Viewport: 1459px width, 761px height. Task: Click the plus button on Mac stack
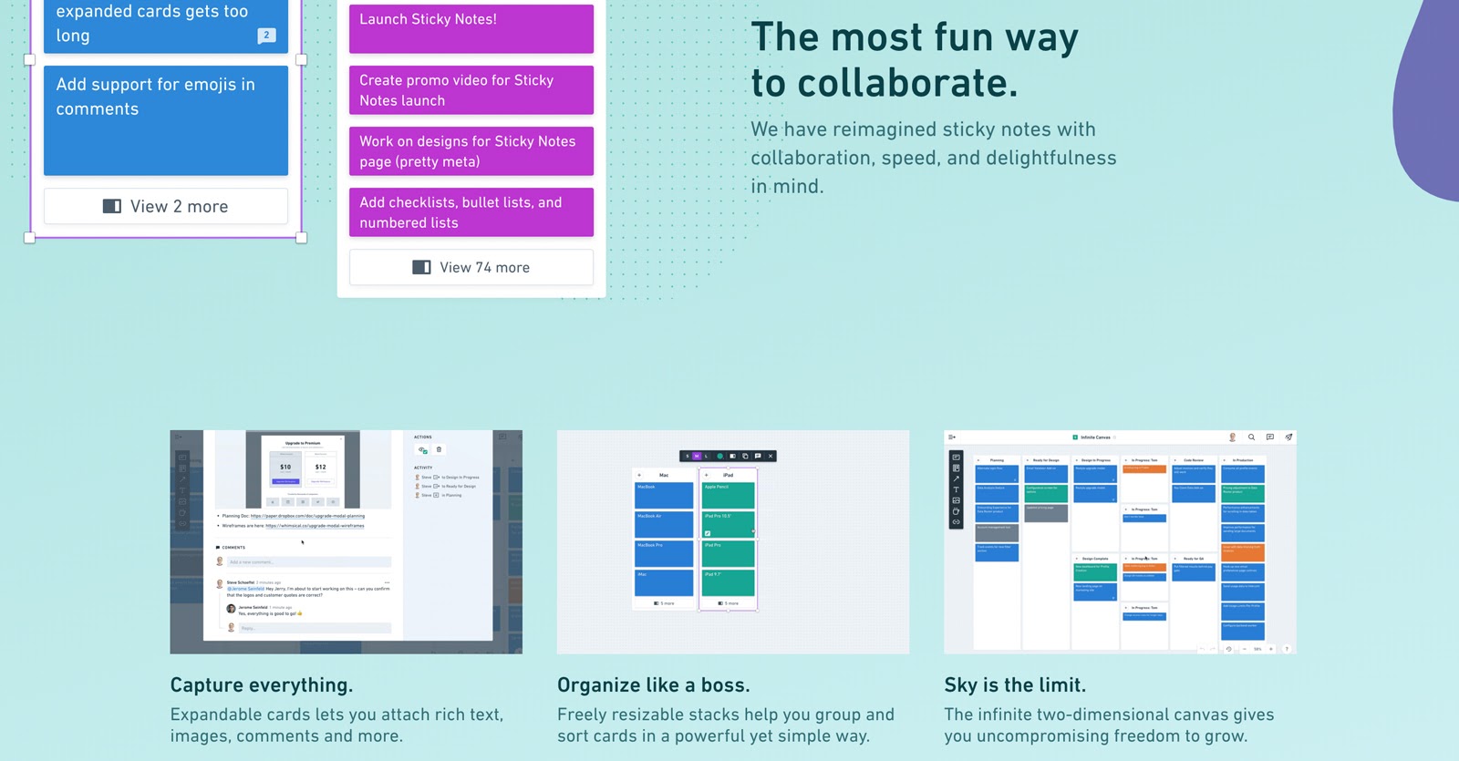tap(639, 475)
